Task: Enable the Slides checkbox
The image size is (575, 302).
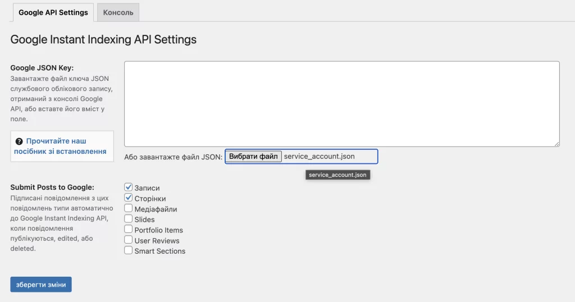Action: tap(129, 219)
